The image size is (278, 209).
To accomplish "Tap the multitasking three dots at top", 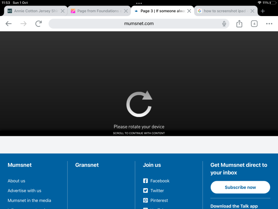I will [x=139, y=3].
